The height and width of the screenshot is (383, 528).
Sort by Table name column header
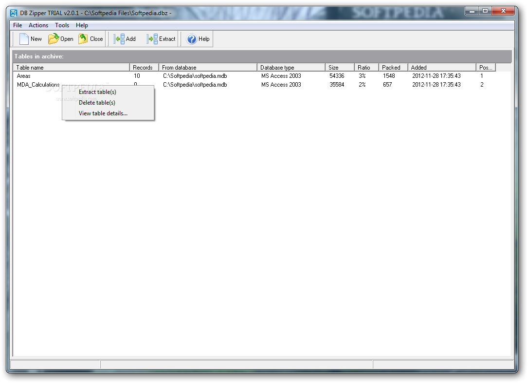coord(72,67)
